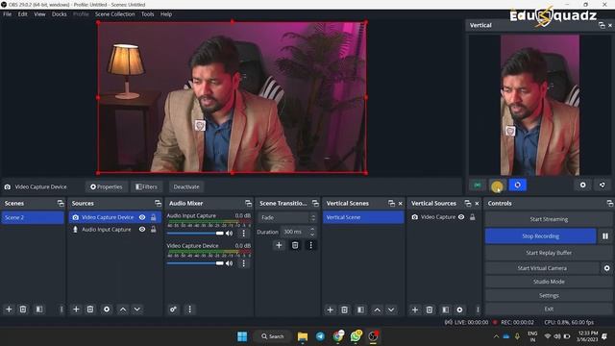This screenshot has height=346, width=615.
Task: Delete the selected scene in Scenes panel
Action: click(23, 309)
